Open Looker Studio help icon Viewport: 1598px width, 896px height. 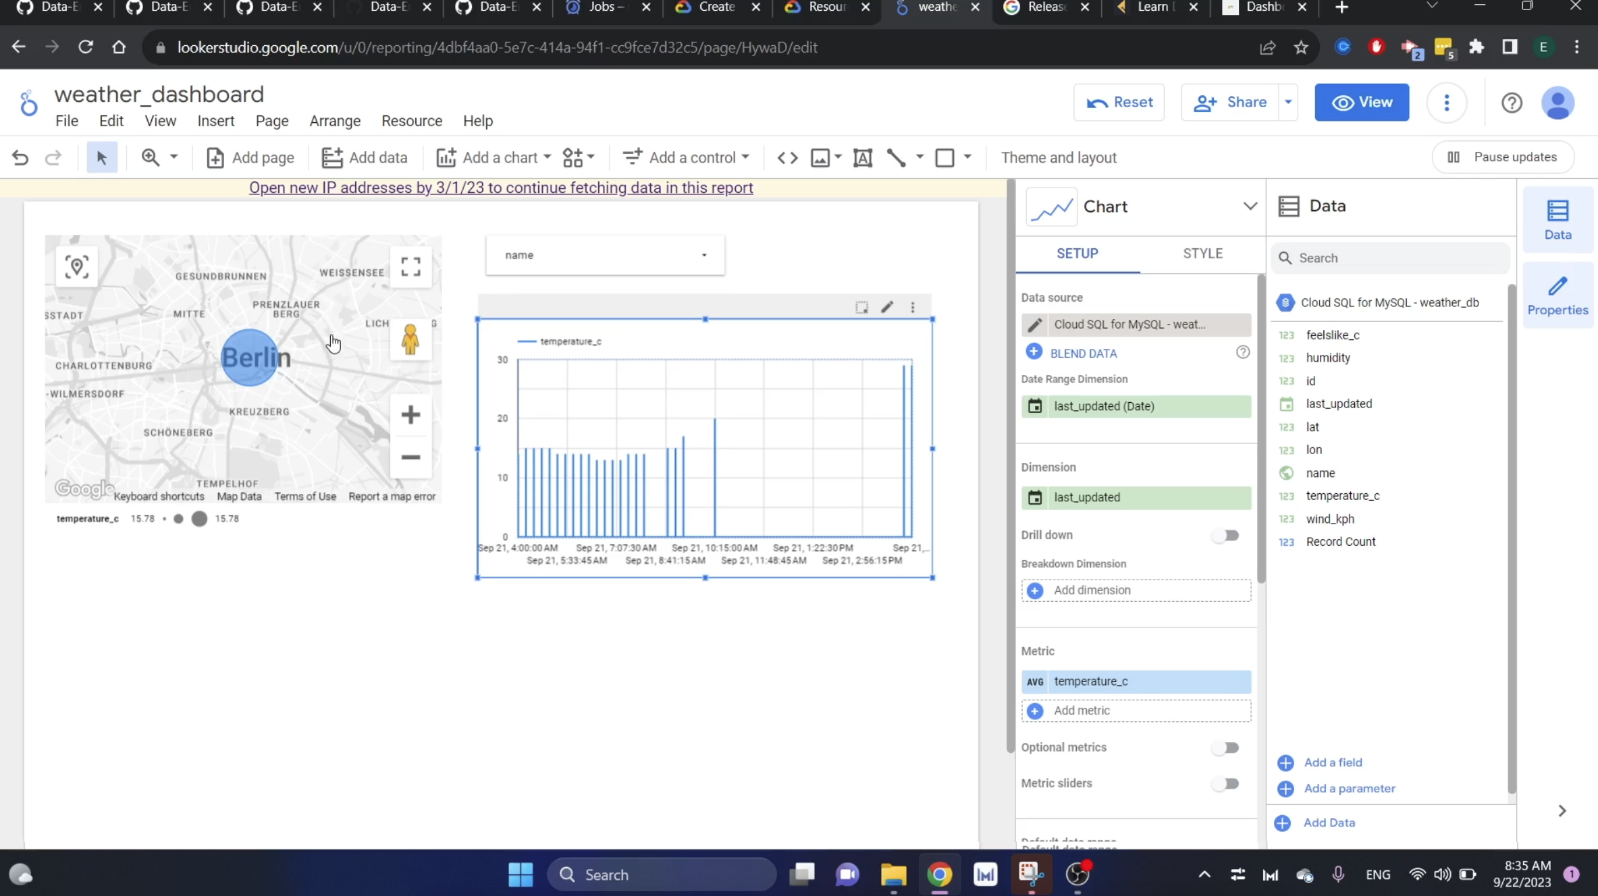pos(1512,103)
